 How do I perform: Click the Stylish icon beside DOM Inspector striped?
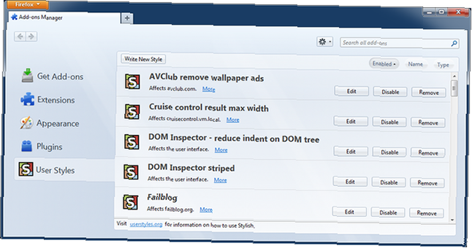(131, 172)
